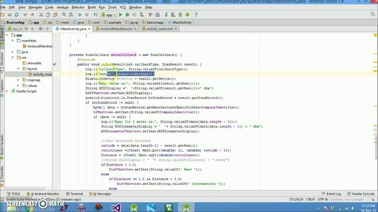This screenshot has height=212, width=378.
Task: Run the app with green play button
Action: (120, 15)
